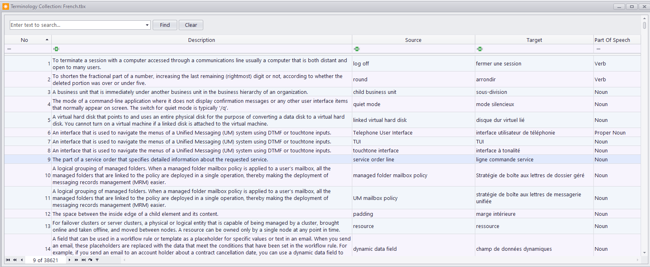Open the search text dropdown arrow
The height and width of the screenshot is (267, 650).
(x=147, y=25)
